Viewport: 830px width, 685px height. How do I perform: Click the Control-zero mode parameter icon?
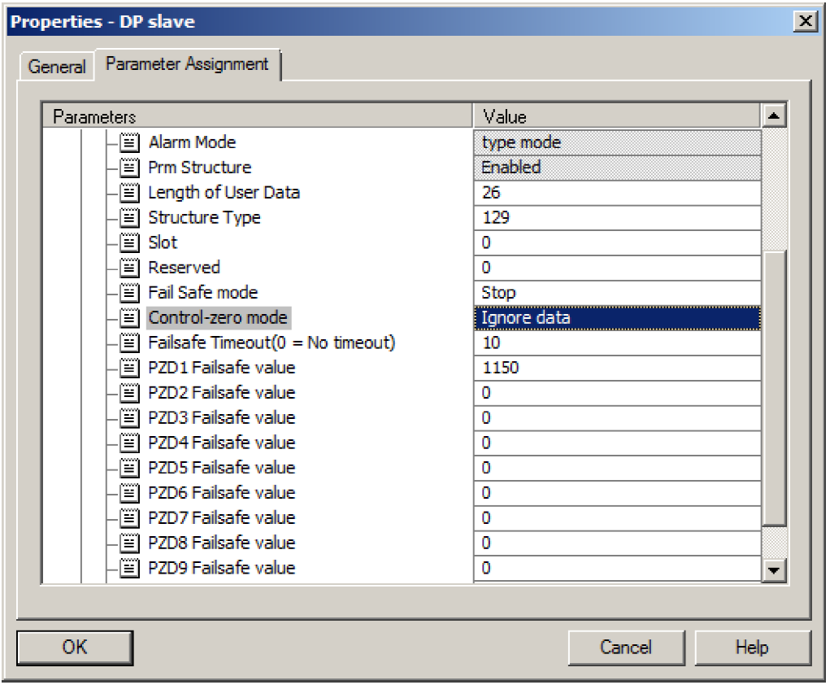click(x=130, y=318)
